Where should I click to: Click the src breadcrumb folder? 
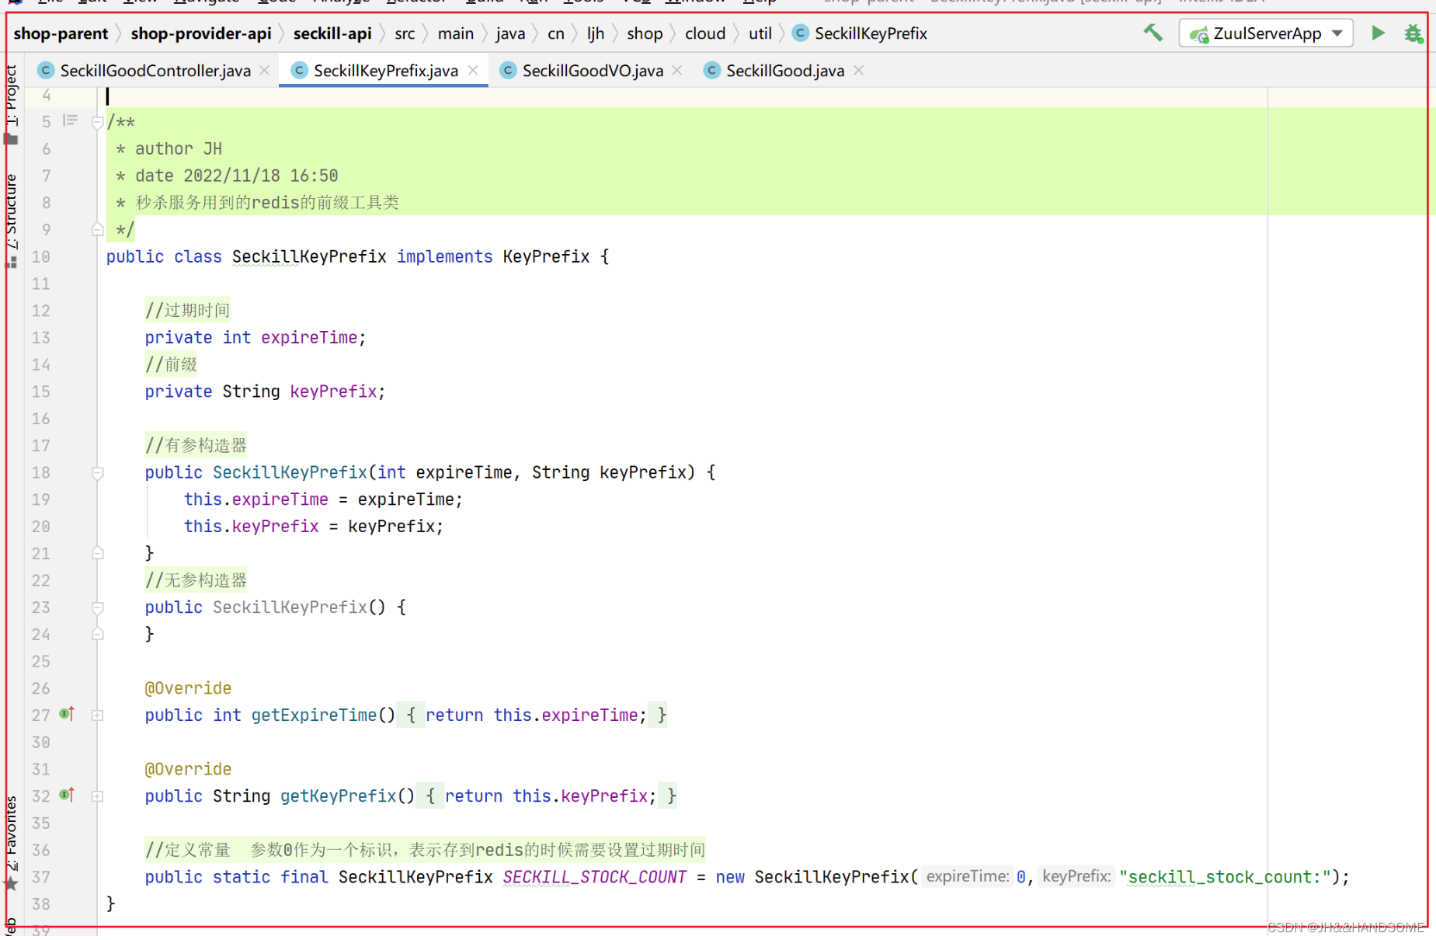coord(405,33)
